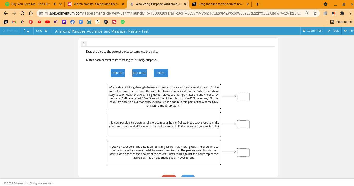The image size is (354, 186).
Task: Select the persuade tile
Action: (x=140, y=73)
